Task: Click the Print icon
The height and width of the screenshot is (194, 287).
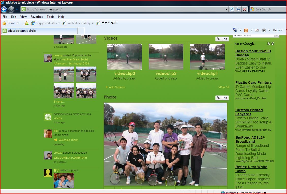Action: click(x=264, y=30)
